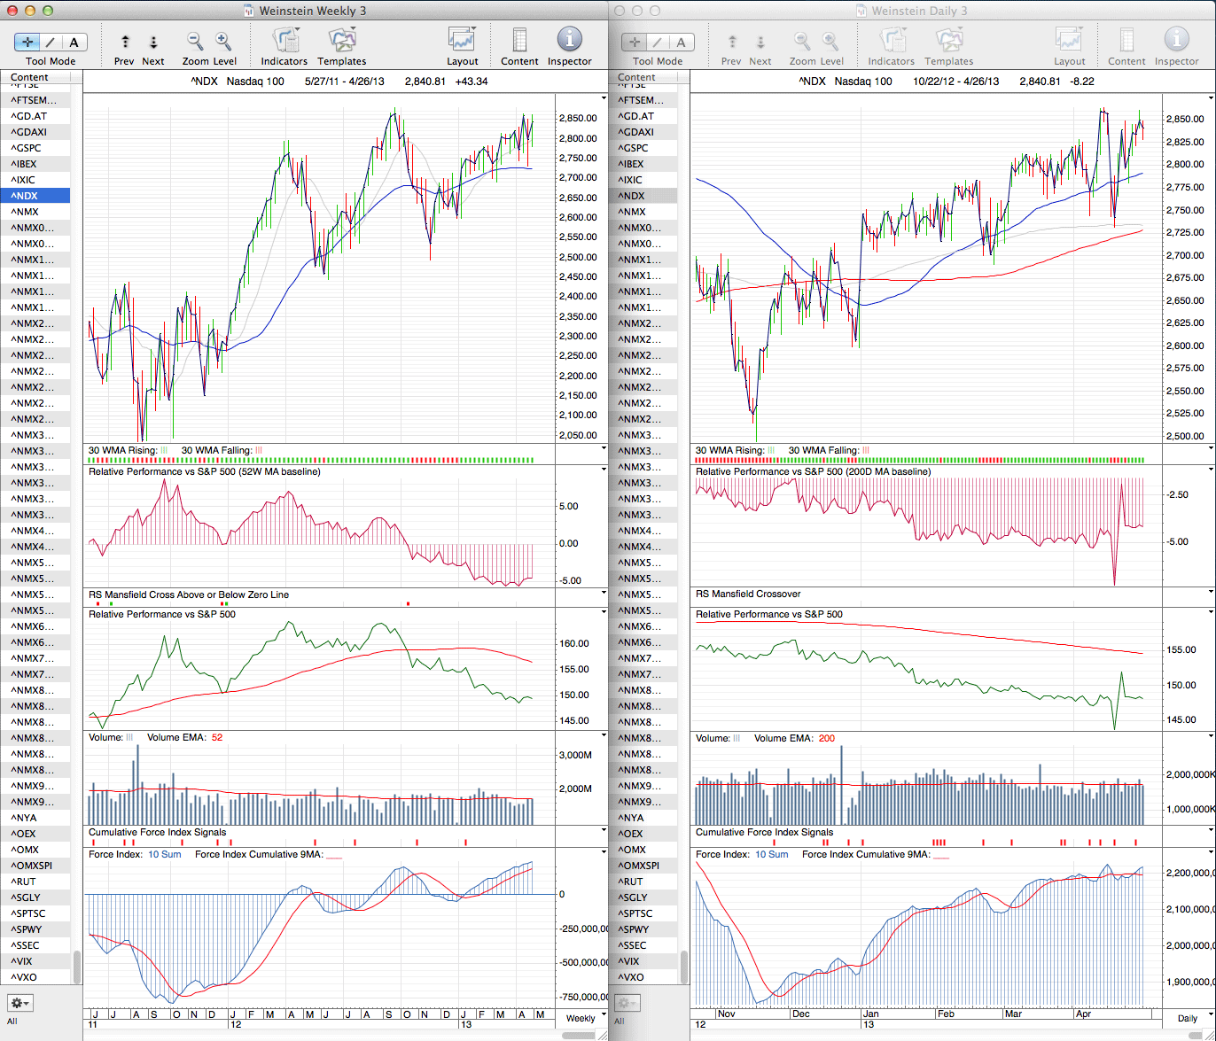Go to previous symbol with Prev arrow
The image size is (1216, 1041).
coord(125,42)
